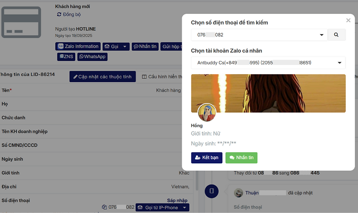Click Cập nhật các thuộc tính button

coord(103,77)
